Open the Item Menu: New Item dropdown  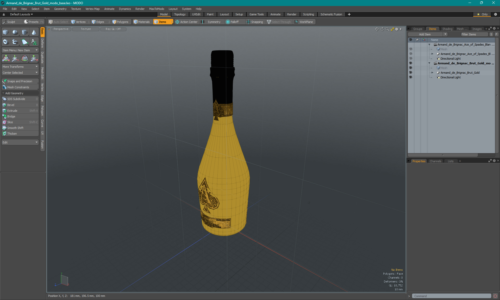point(20,50)
